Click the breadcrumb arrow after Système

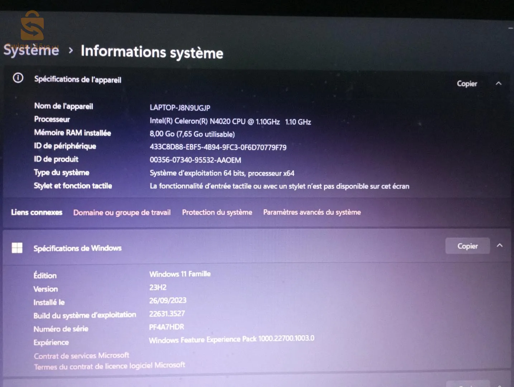pyautogui.click(x=71, y=51)
